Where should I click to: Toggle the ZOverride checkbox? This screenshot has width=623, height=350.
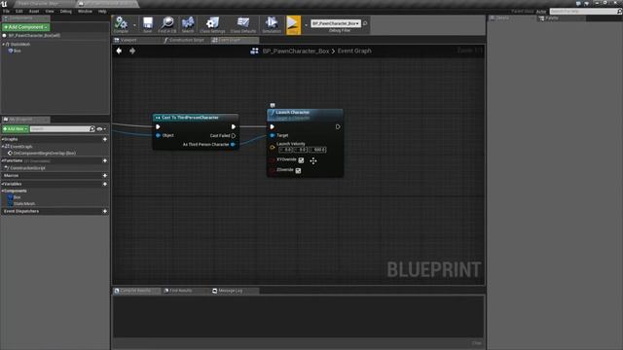[298, 171]
